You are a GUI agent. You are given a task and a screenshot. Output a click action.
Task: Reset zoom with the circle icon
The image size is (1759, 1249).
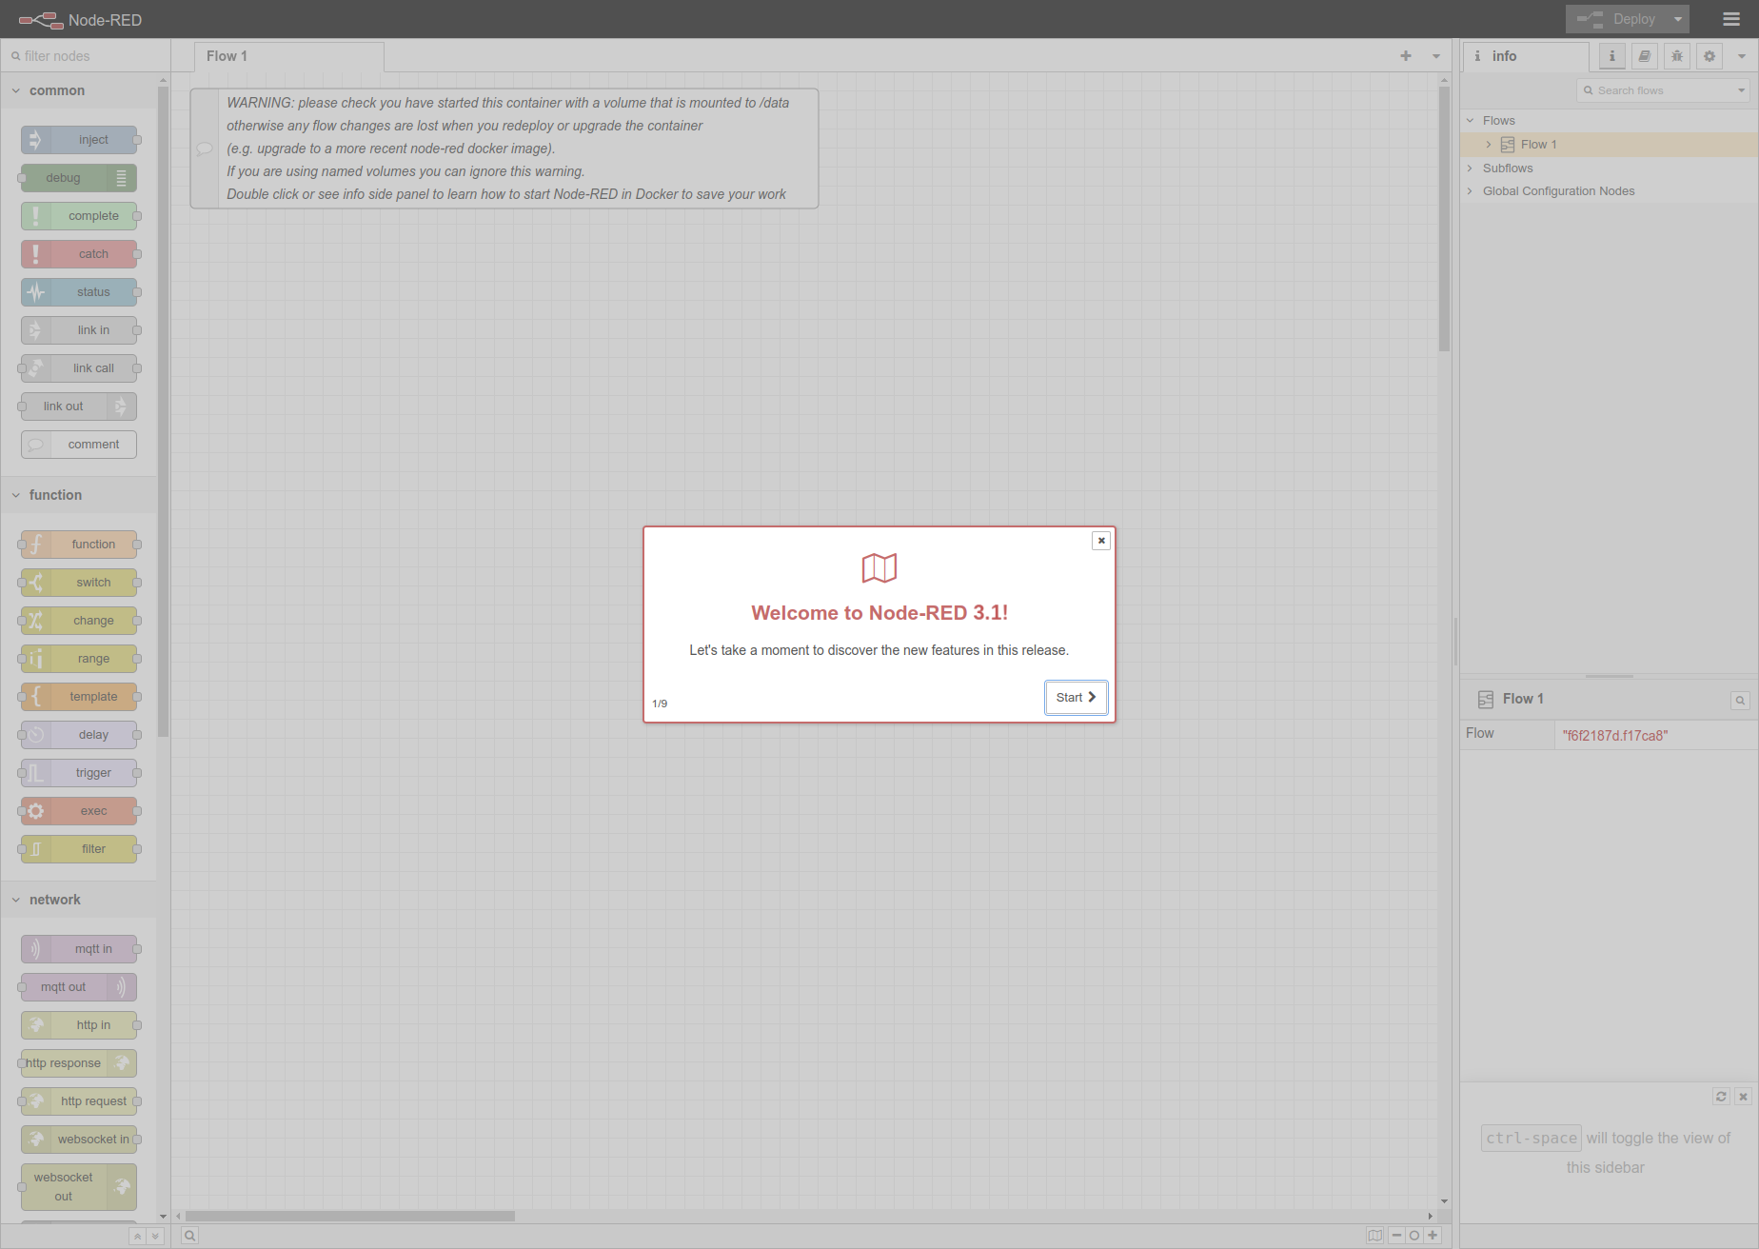pos(1414,1235)
